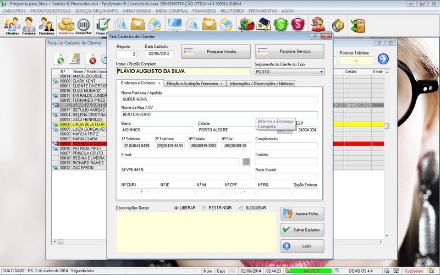440x275 pixels.
Task: Click the Salvar Cadastro button
Action: point(302,229)
